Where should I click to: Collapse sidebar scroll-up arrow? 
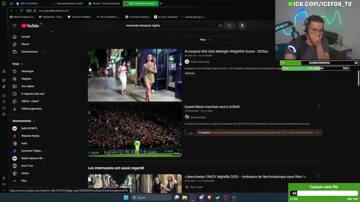pos(52,32)
